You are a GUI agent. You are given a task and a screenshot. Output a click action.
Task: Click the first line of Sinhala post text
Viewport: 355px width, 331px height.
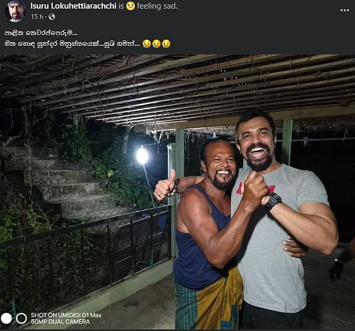pos(41,33)
